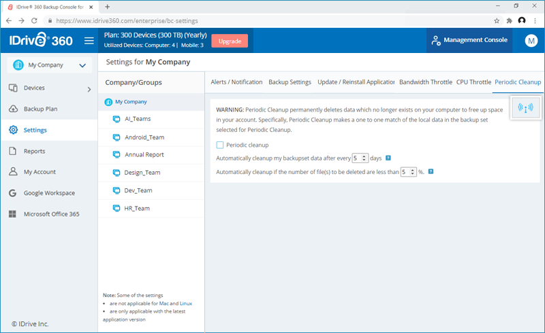Viewport: 545px width, 333px height.
Task: Switch to Alerts / Notification tab
Action: (x=236, y=82)
